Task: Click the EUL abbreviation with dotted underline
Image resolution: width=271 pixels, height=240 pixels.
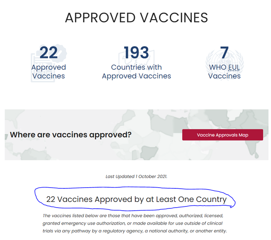Action: pos(234,67)
